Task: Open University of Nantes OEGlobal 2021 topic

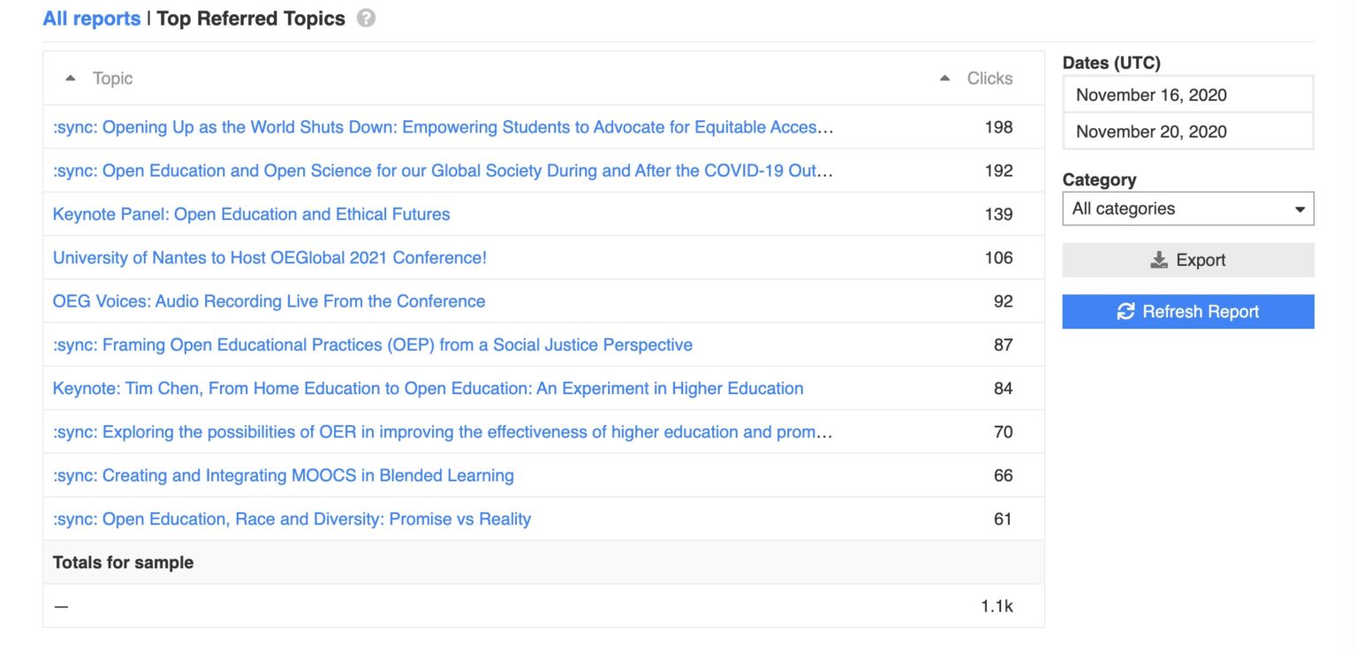Action: click(x=269, y=258)
